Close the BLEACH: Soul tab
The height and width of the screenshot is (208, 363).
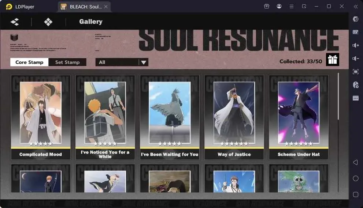click(106, 7)
